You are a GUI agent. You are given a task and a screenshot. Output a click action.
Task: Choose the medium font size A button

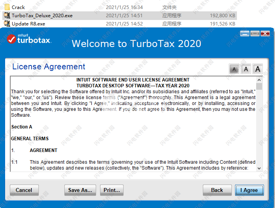(246, 69)
